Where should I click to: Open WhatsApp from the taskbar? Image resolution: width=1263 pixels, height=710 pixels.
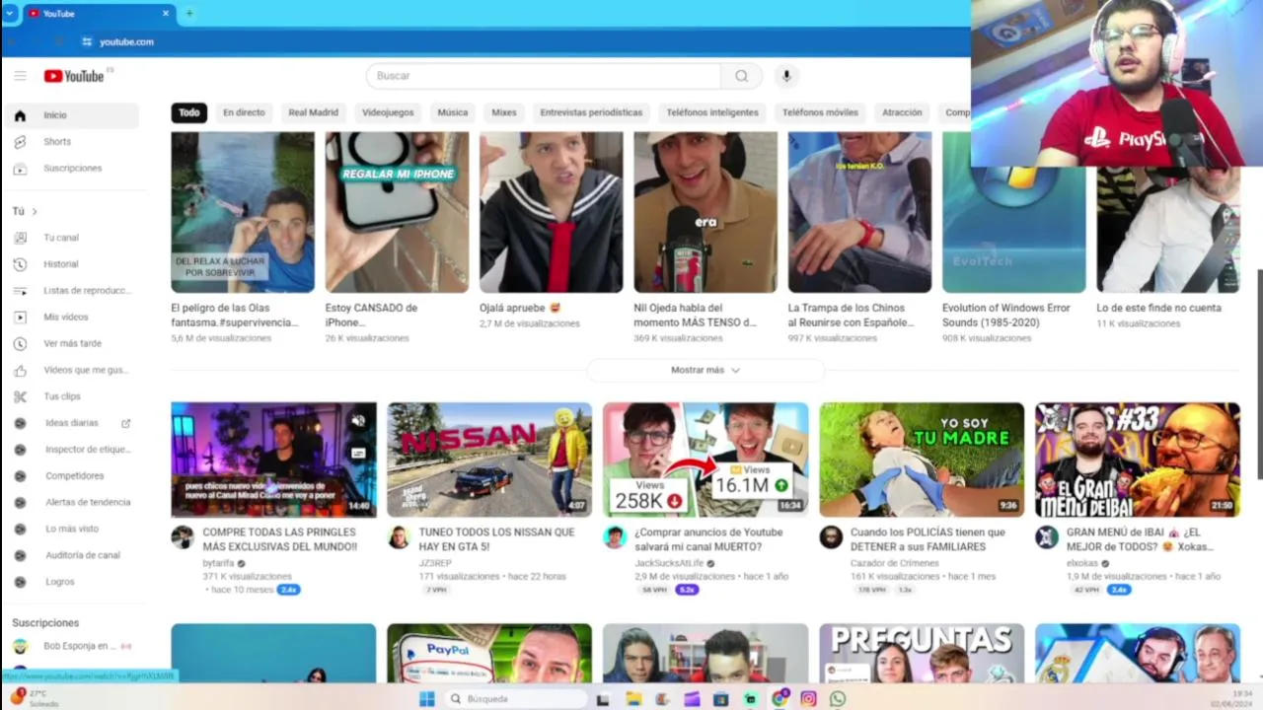pos(838,698)
